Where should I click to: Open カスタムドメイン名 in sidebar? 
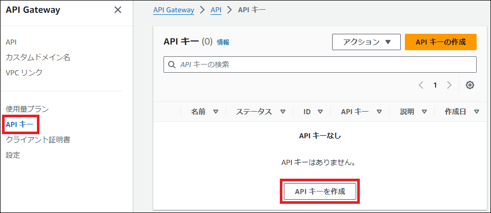point(38,57)
